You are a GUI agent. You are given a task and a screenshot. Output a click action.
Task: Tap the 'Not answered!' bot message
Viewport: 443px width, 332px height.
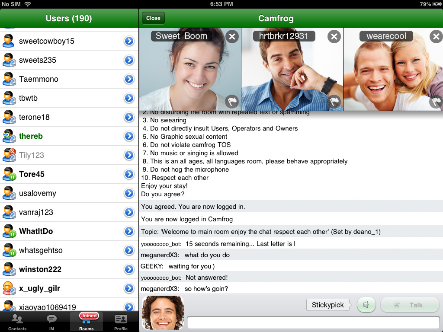pyautogui.click(x=206, y=278)
